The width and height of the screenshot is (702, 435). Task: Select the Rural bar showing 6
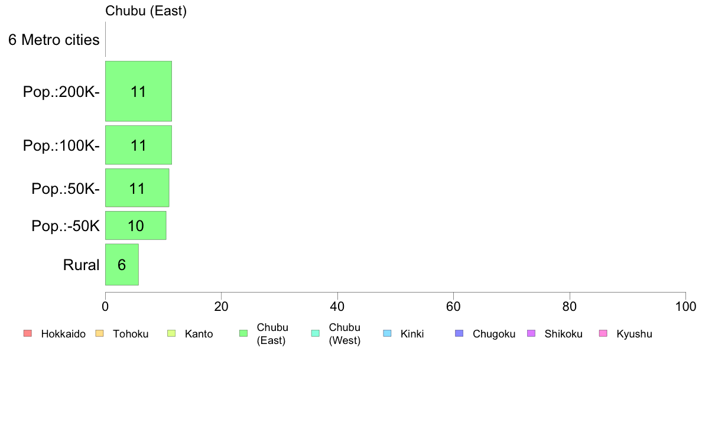point(122,264)
